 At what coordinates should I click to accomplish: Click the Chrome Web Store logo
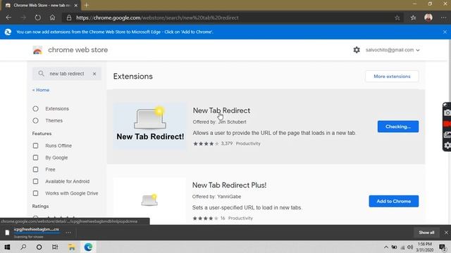[x=37, y=50]
